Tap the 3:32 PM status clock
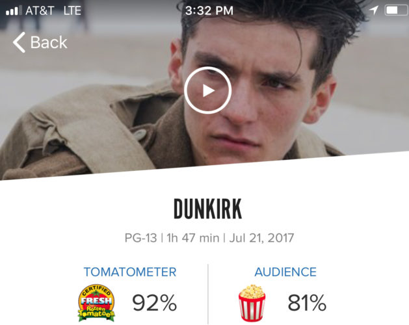This screenshot has height=325, width=409. [209, 10]
